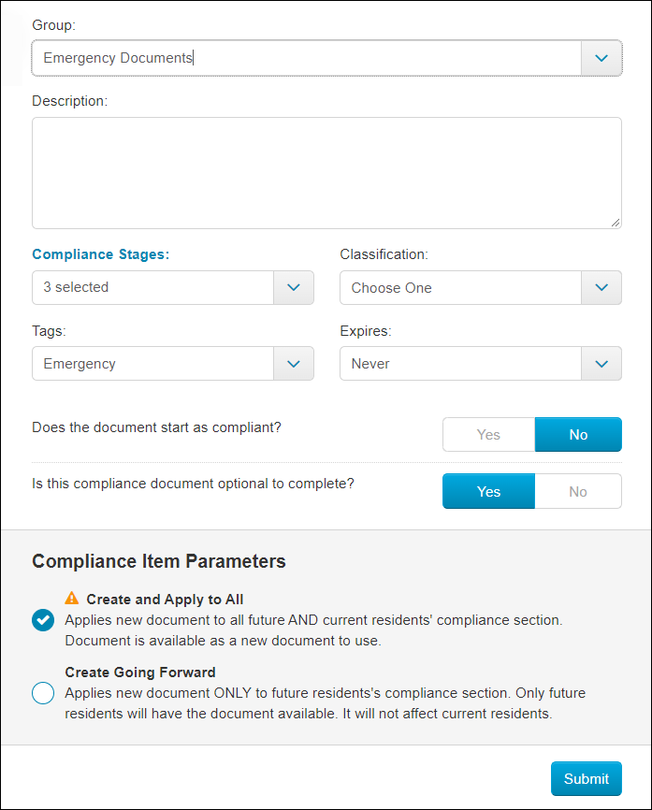Click the Expires chevron arrow icon

point(601,364)
